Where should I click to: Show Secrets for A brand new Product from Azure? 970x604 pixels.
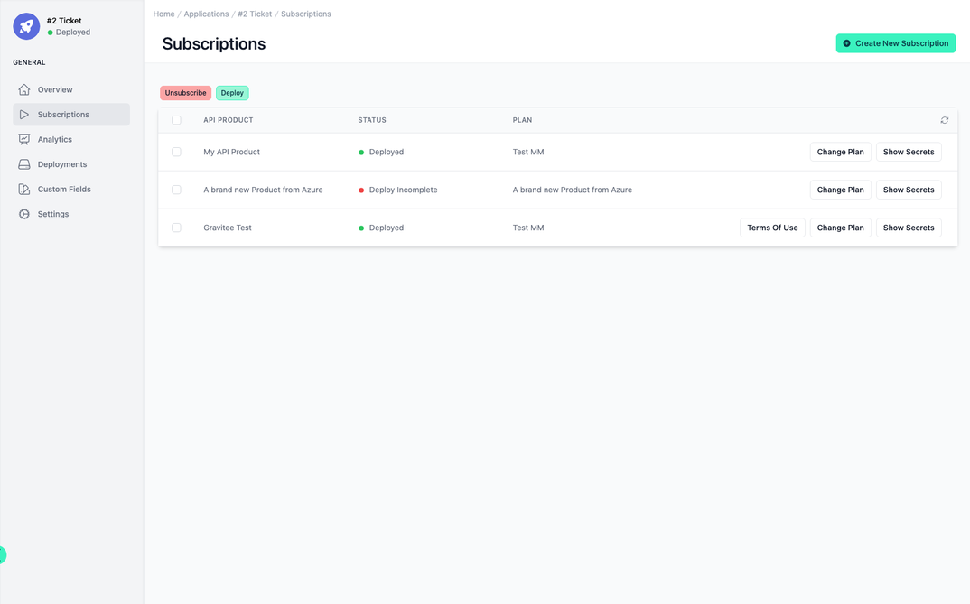coord(909,190)
